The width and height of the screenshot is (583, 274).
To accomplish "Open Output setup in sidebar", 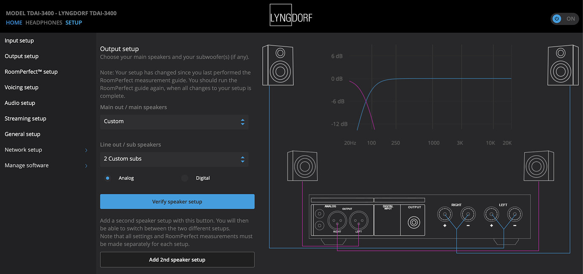I will (22, 56).
